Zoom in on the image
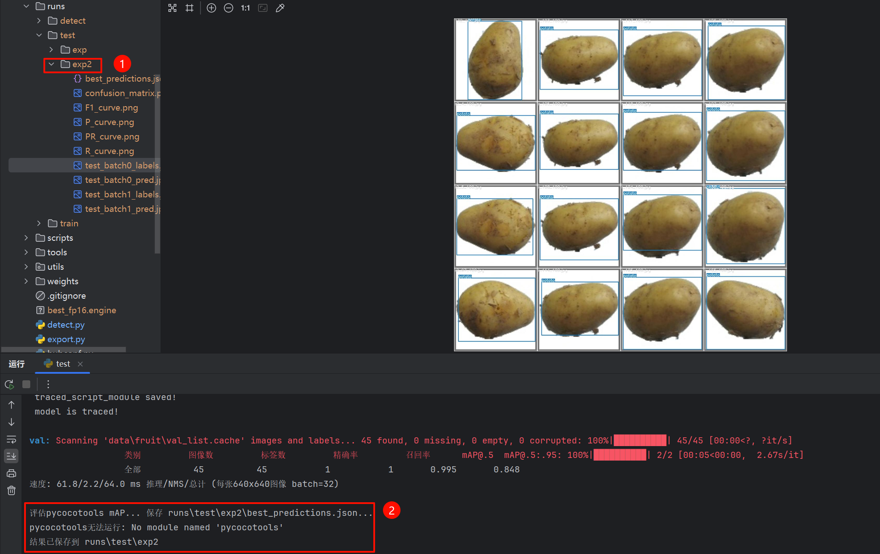The image size is (880, 554). (x=211, y=8)
